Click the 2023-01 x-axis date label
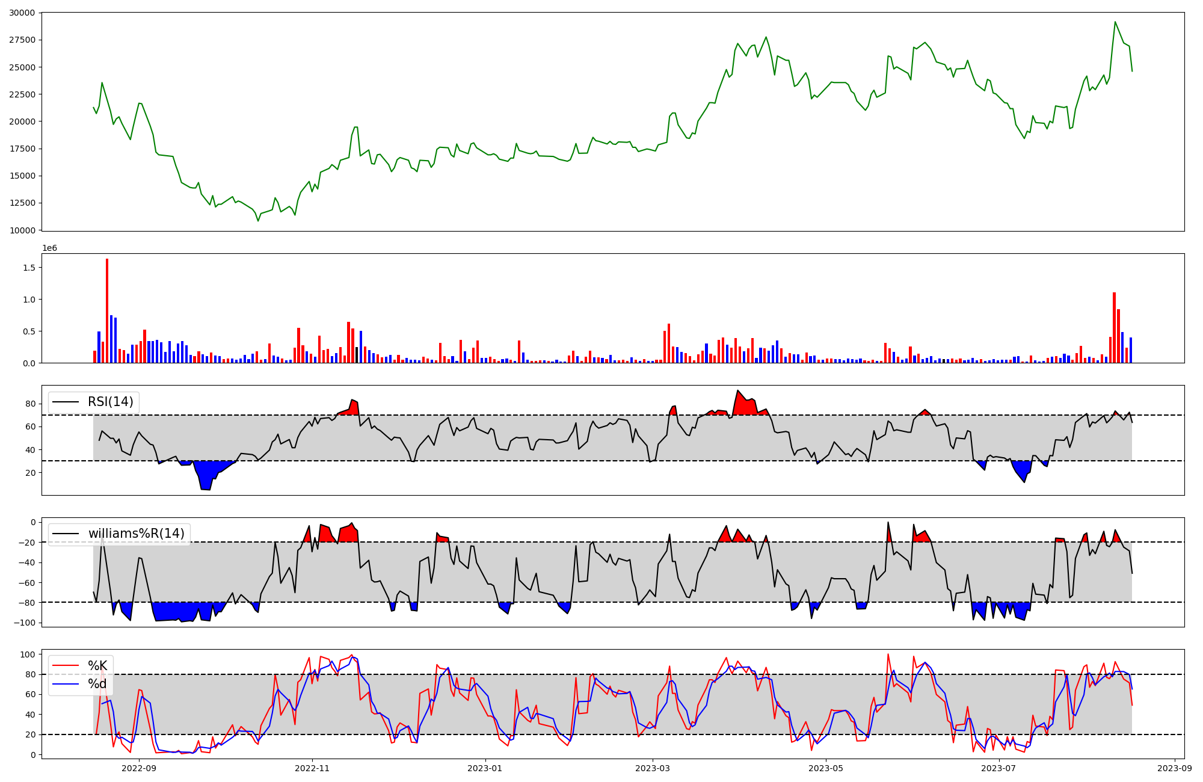 coord(485,768)
